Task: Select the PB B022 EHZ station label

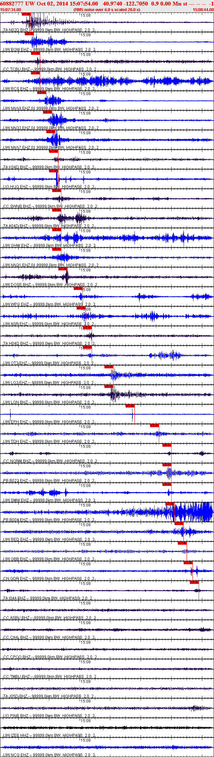Action: click(x=49, y=481)
